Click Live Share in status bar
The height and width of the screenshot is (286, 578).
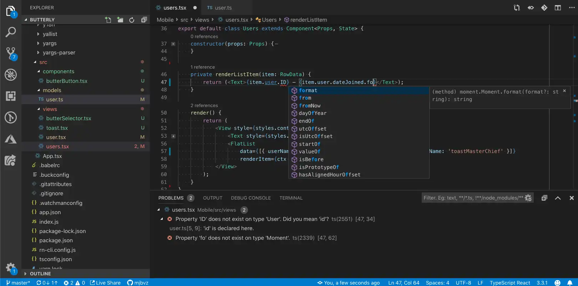pyautogui.click(x=105, y=283)
